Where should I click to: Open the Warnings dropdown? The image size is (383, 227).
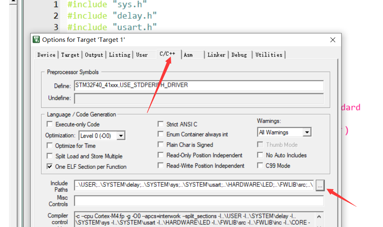307,132
